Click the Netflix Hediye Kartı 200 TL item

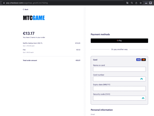(33, 43)
